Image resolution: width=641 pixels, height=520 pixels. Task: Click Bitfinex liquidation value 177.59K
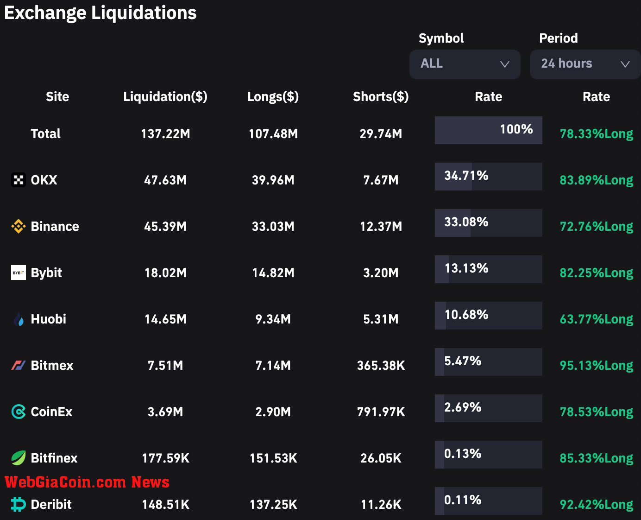[x=165, y=458]
